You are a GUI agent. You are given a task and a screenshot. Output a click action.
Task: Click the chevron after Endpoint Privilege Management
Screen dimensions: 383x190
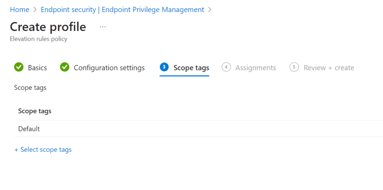pyautogui.click(x=210, y=10)
